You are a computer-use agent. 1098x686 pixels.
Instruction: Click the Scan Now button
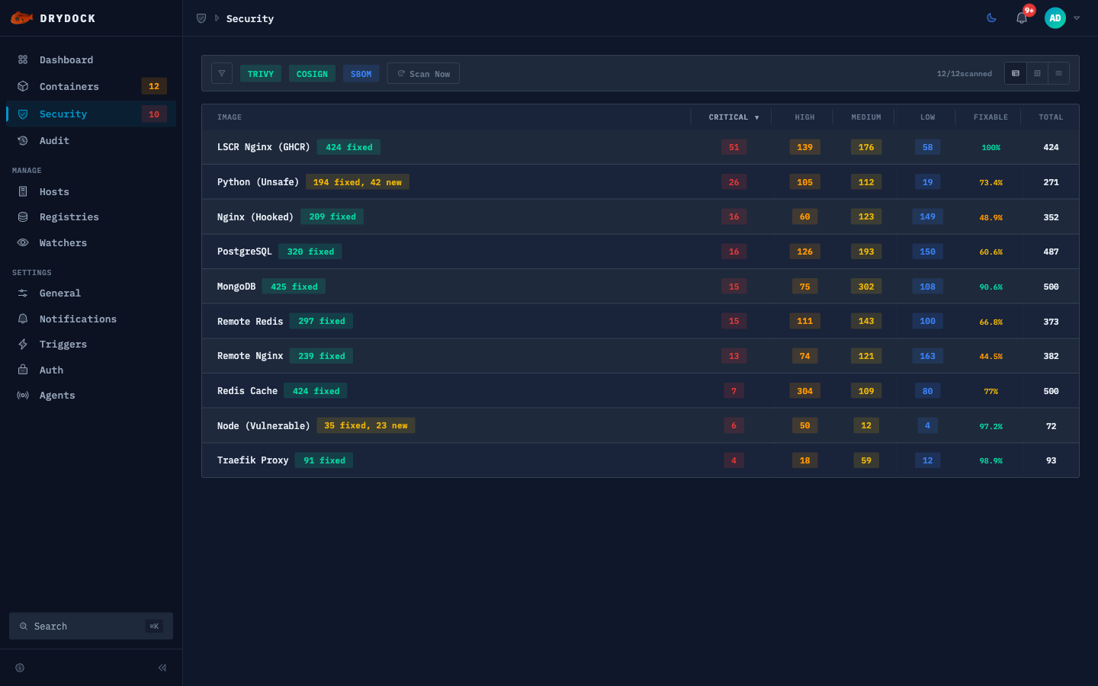(x=423, y=73)
